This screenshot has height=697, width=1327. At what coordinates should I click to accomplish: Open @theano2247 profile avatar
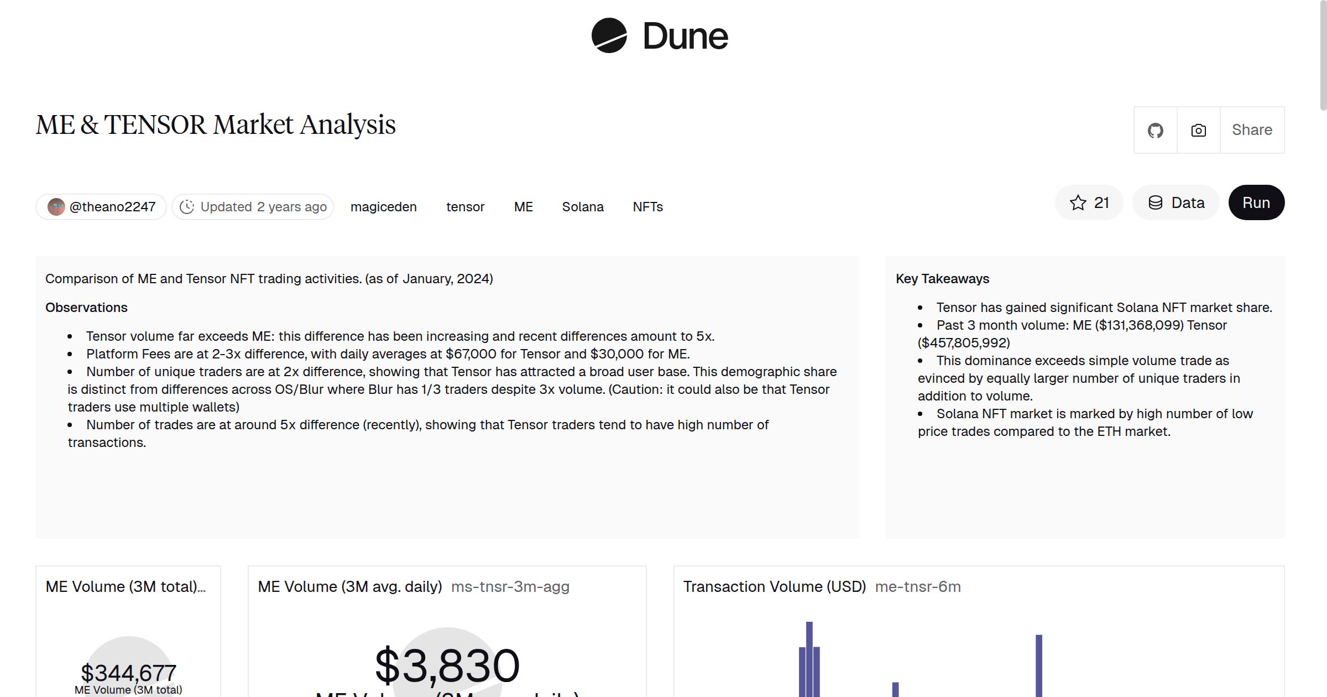coord(57,206)
